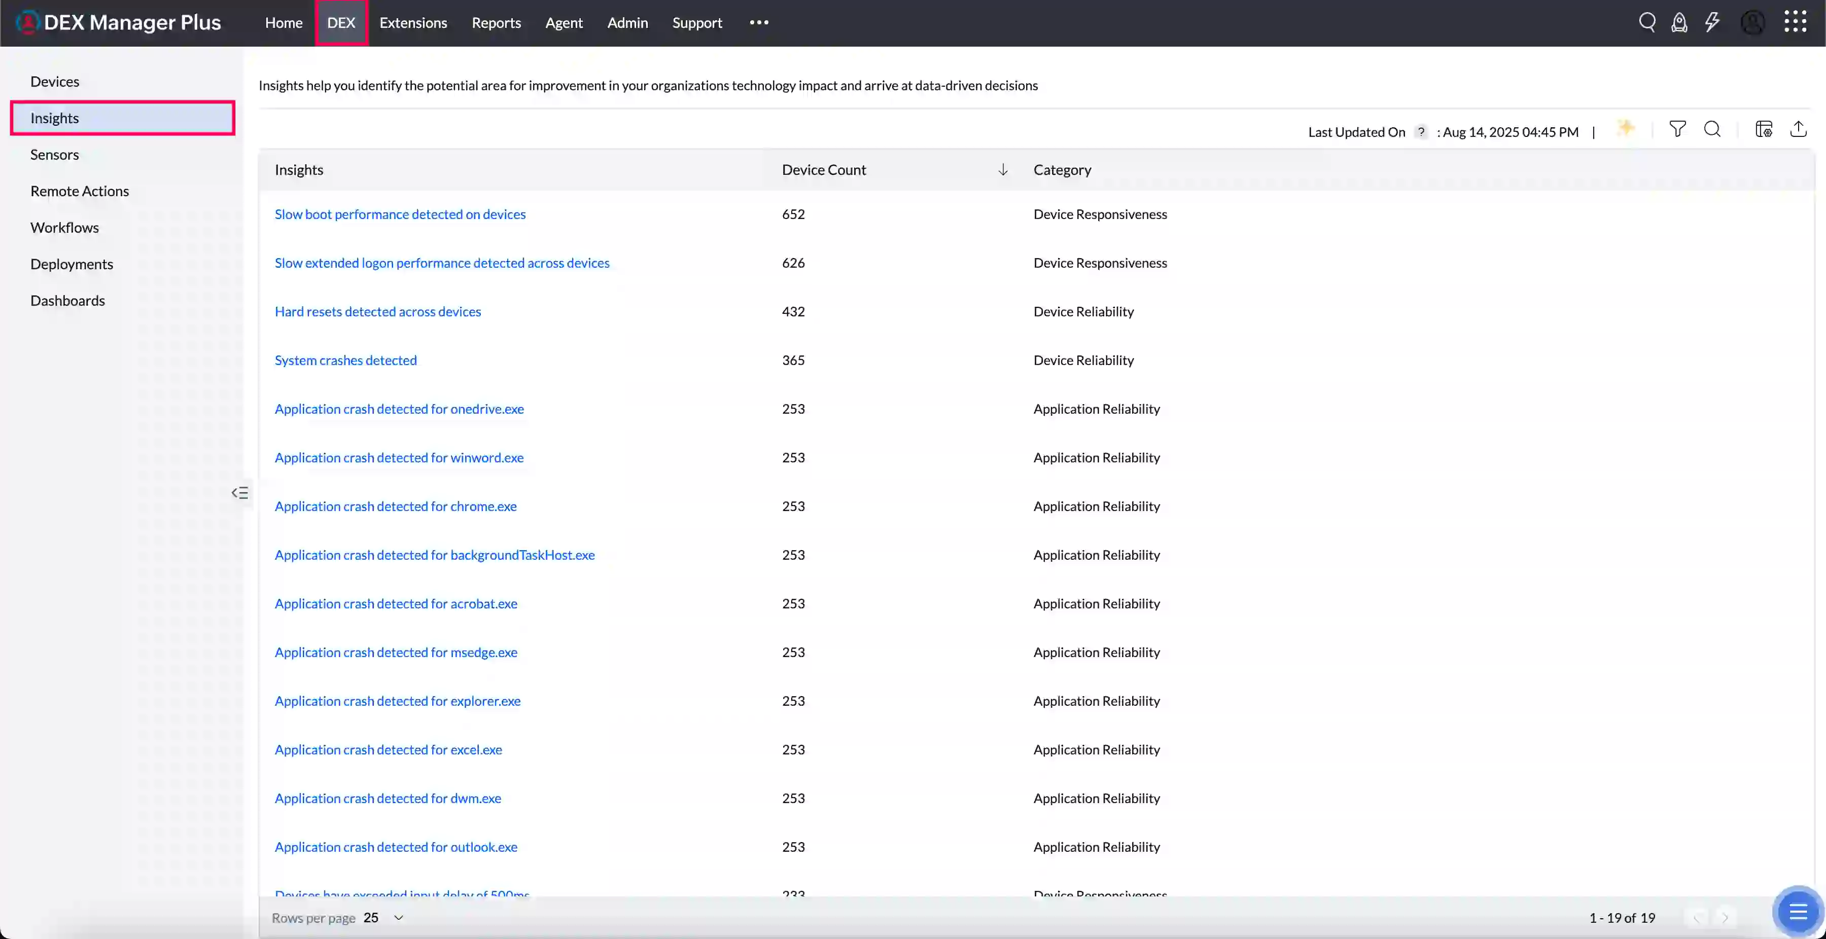The width and height of the screenshot is (1826, 939).
Task: Collapse the left sidebar panel
Action: point(239,493)
